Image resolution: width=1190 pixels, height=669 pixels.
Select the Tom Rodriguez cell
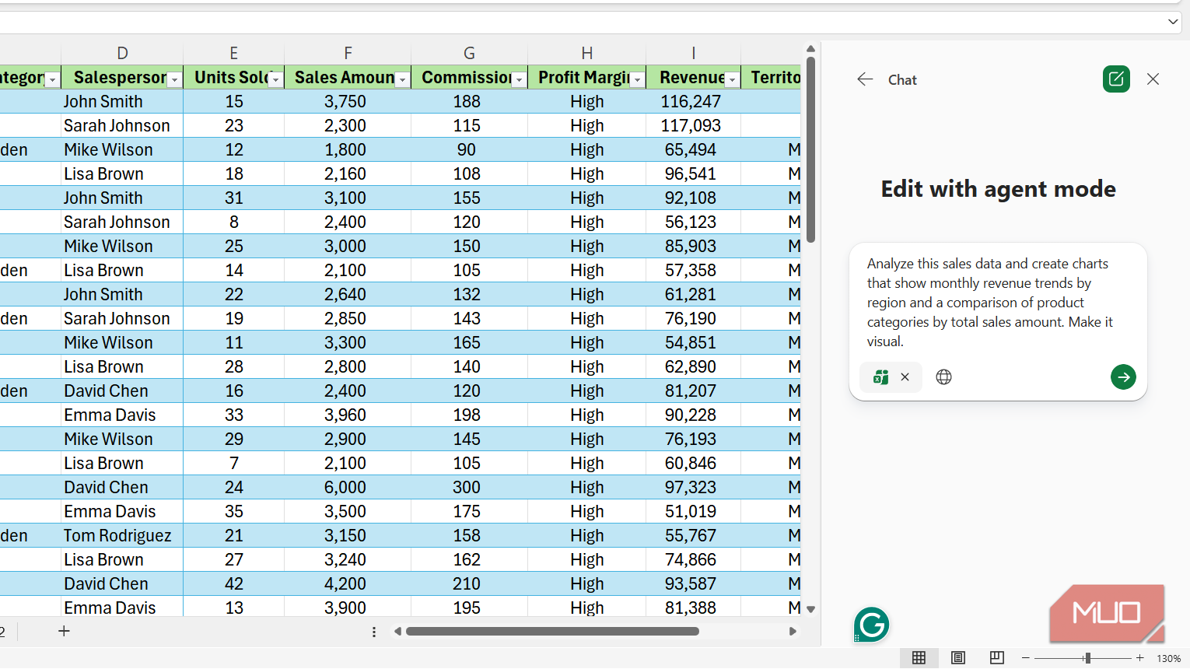click(x=122, y=536)
